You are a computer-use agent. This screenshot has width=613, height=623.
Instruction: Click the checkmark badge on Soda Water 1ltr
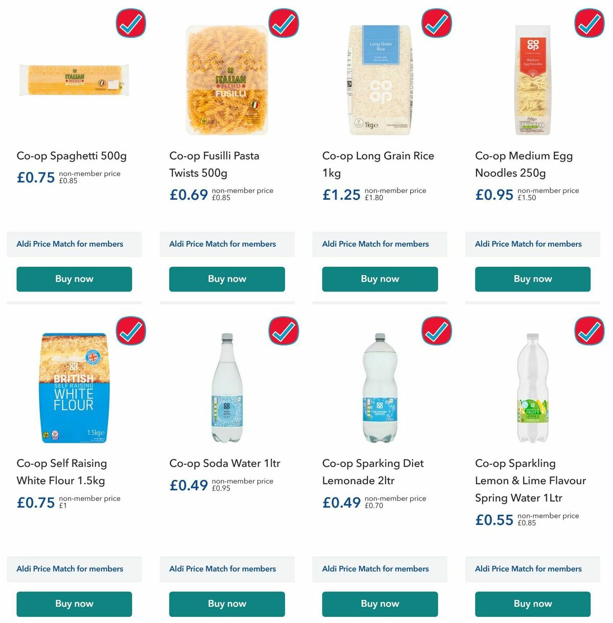coord(284,331)
